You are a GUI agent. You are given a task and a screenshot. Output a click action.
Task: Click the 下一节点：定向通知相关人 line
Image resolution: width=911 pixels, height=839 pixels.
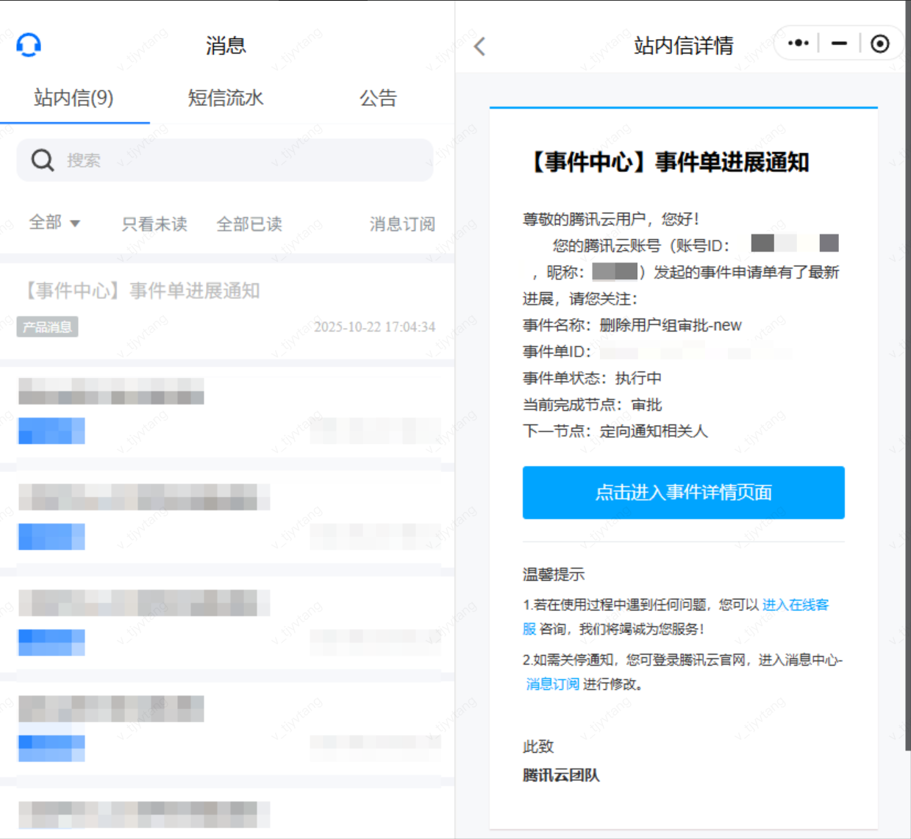615,431
